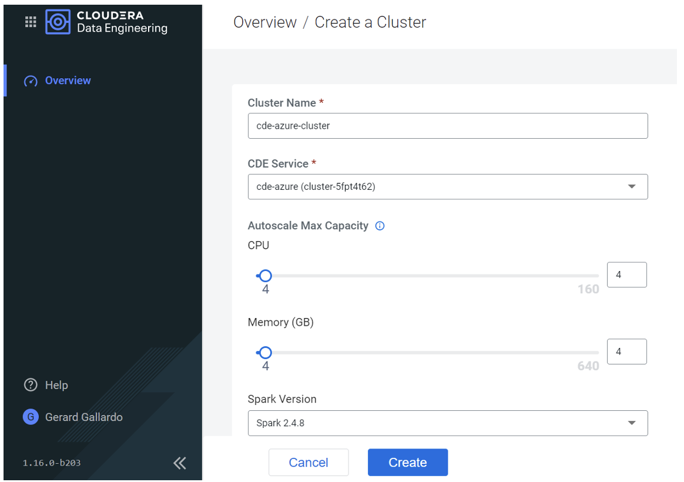The width and height of the screenshot is (684, 482).
Task: Click the Overview gauge icon in sidebar
Action: (31, 81)
